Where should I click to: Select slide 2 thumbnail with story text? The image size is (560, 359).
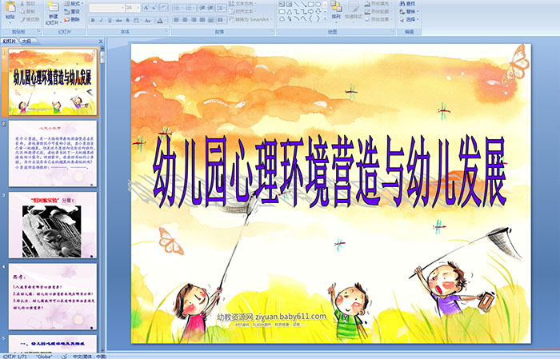[53, 154]
